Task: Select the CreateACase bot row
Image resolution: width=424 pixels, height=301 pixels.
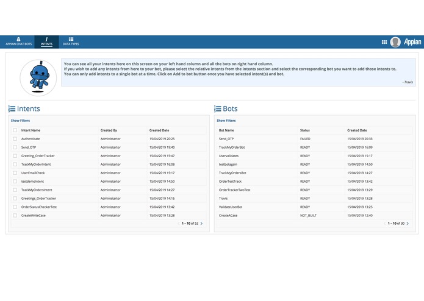Action: point(314,216)
